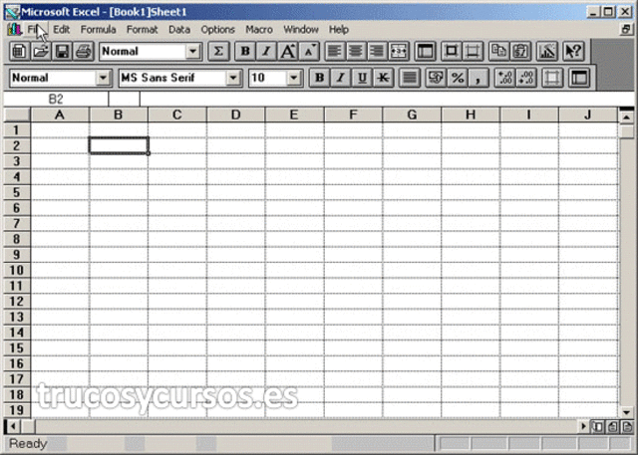This screenshot has height=455, width=638.
Task: Click vertical scrollbar up arrow
Action: tap(626, 117)
